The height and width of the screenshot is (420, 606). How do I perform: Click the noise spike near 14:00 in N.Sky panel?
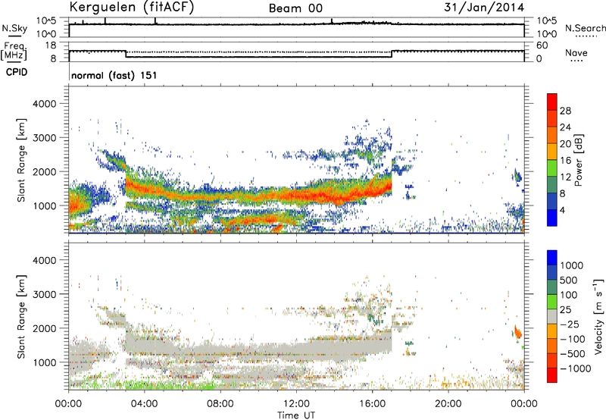(332, 21)
